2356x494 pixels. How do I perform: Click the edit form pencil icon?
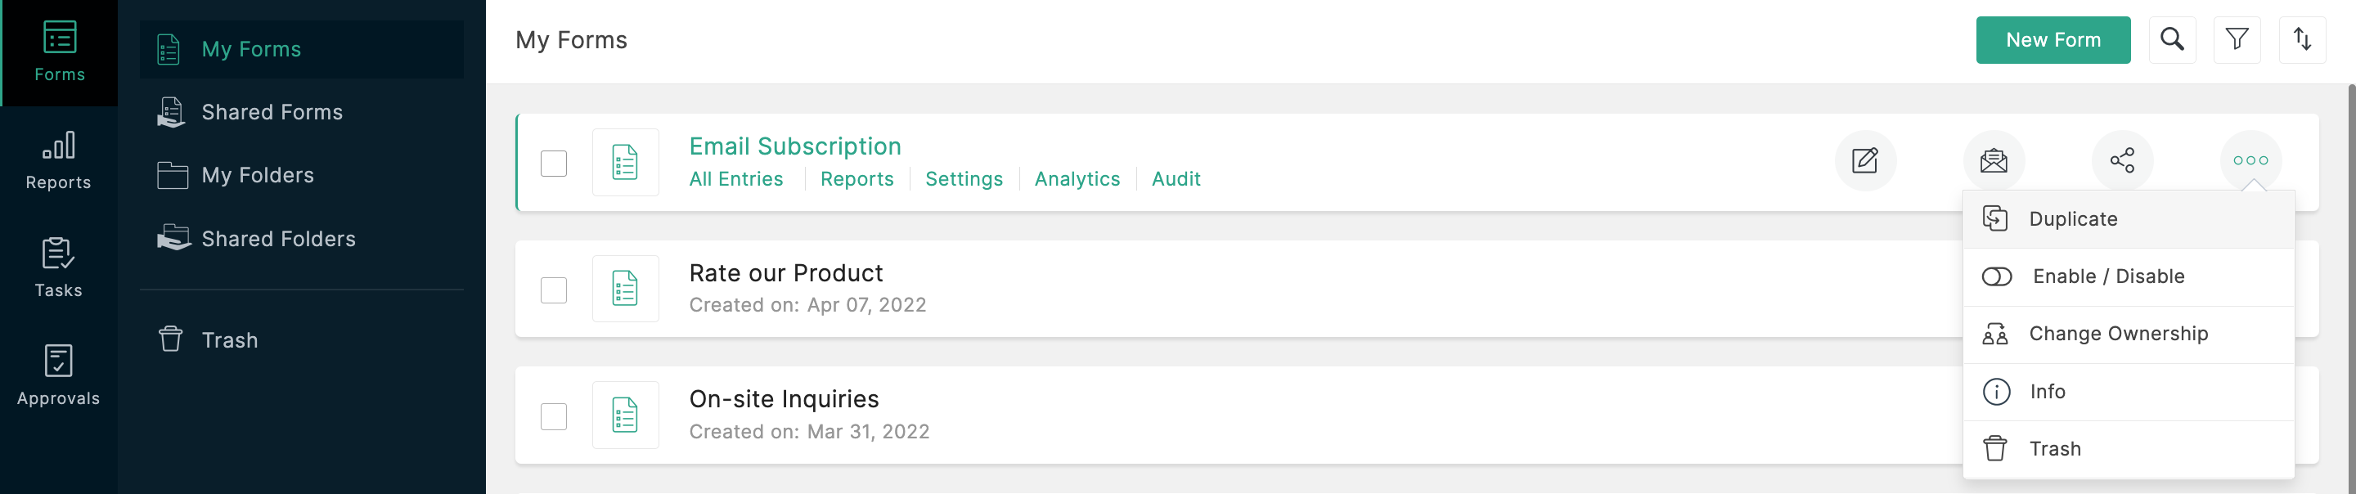point(1864,161)
